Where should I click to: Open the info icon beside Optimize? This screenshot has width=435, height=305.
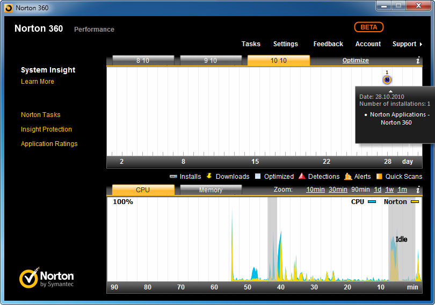[418, 60]
